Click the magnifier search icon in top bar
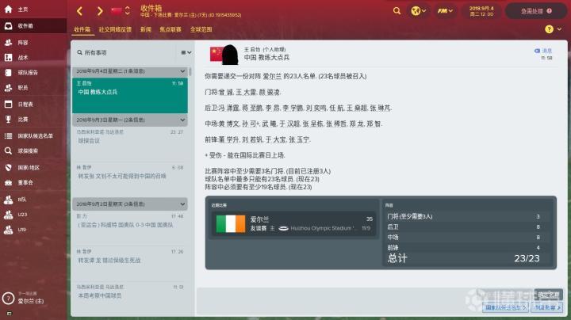Image resolution: width=571 pixels, height=320 pixels. coord(397,11)
